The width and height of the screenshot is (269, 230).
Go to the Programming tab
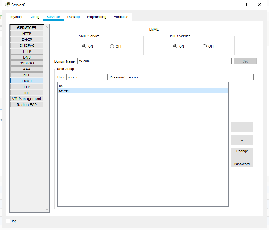coord(96,17)
